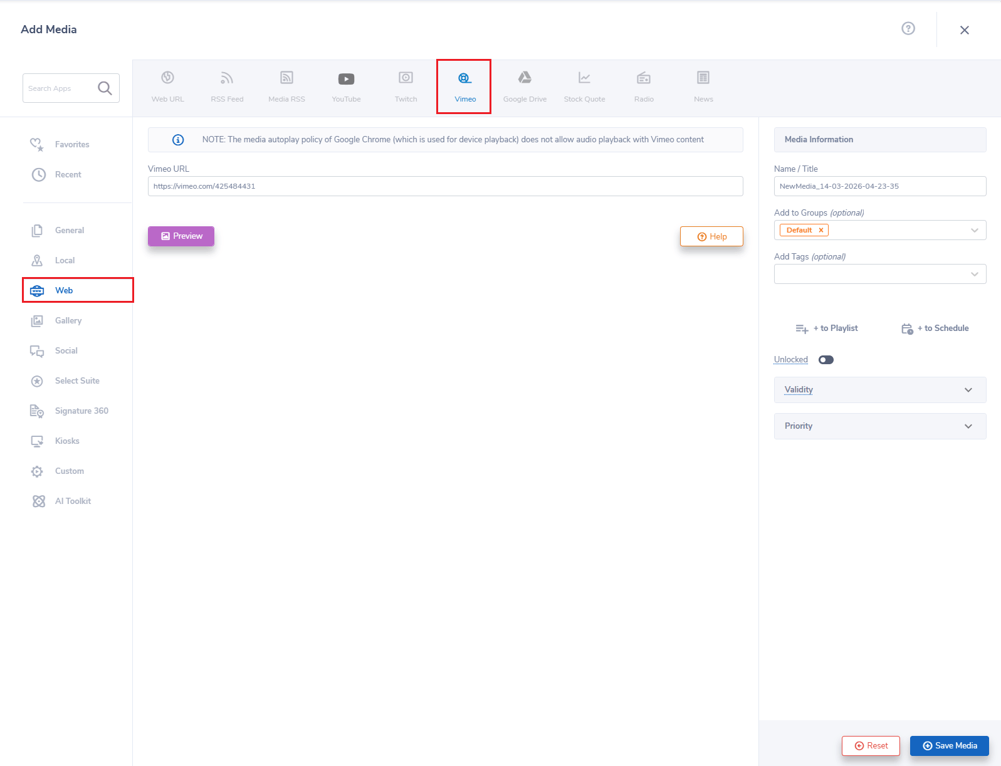Select the Stock Quote app
The image size is (1001, 766).
(x=584, y=86)
